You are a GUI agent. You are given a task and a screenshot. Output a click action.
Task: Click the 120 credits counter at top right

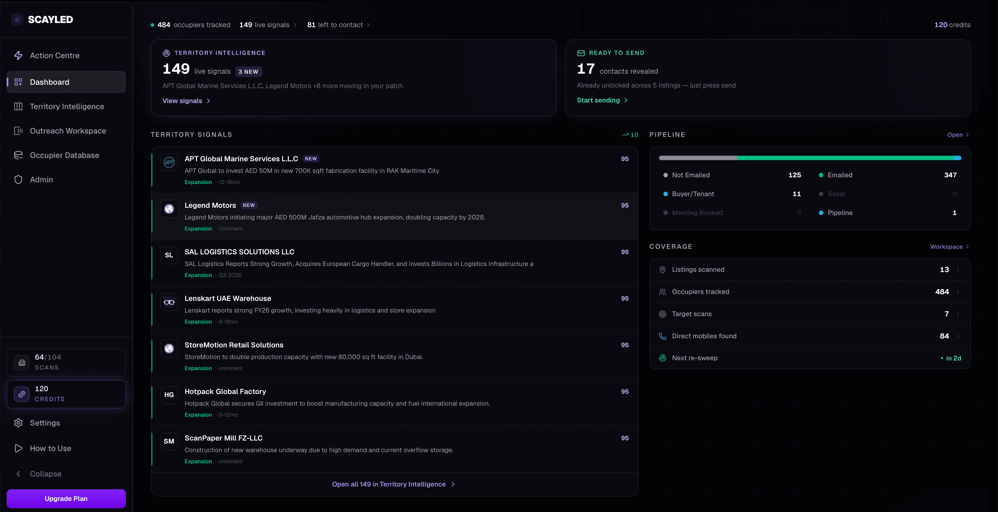pos(952,25)
